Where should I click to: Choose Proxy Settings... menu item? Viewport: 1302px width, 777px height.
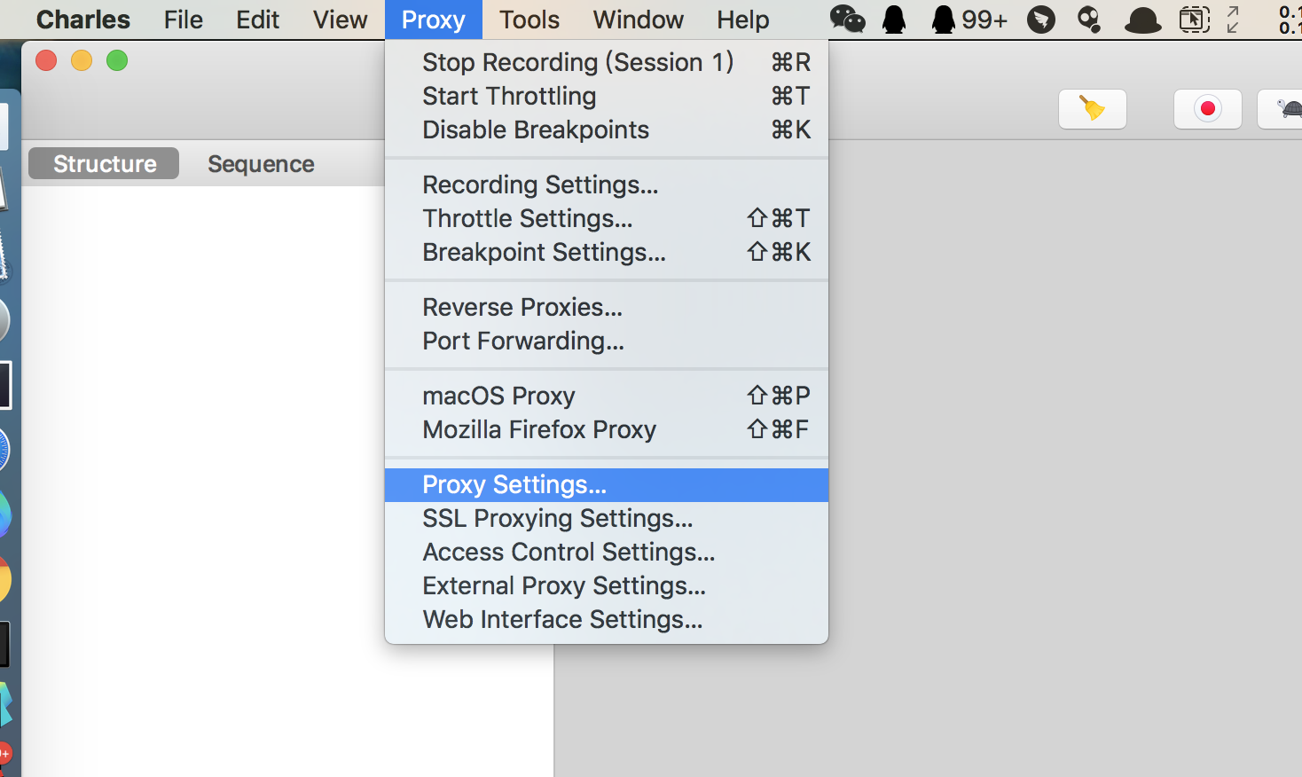514,484
